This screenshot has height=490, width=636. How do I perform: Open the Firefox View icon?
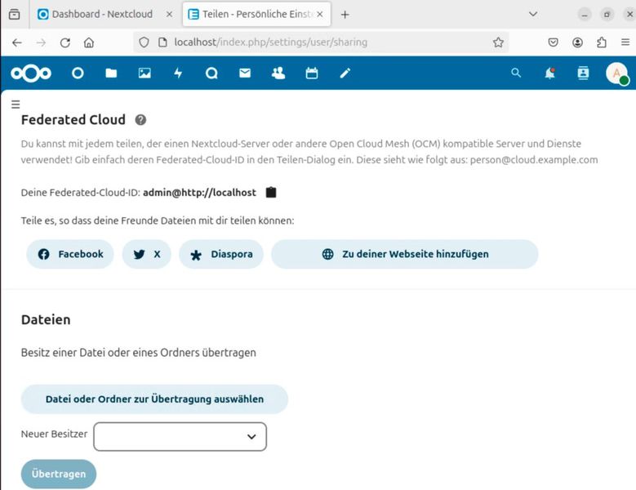(14, 14)
